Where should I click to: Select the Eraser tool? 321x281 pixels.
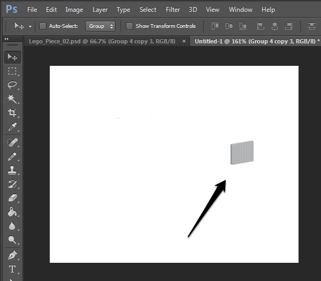(12, 198)
